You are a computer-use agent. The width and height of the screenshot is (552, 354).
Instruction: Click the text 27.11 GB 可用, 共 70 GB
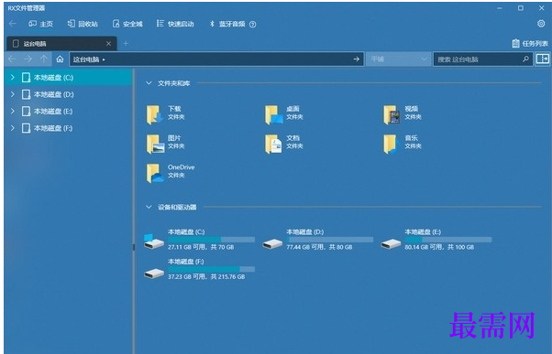[201, 247]
